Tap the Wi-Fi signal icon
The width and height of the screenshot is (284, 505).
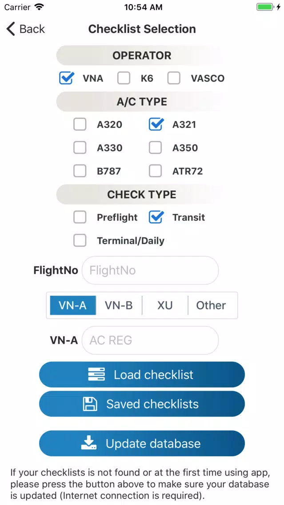[39, 7]
